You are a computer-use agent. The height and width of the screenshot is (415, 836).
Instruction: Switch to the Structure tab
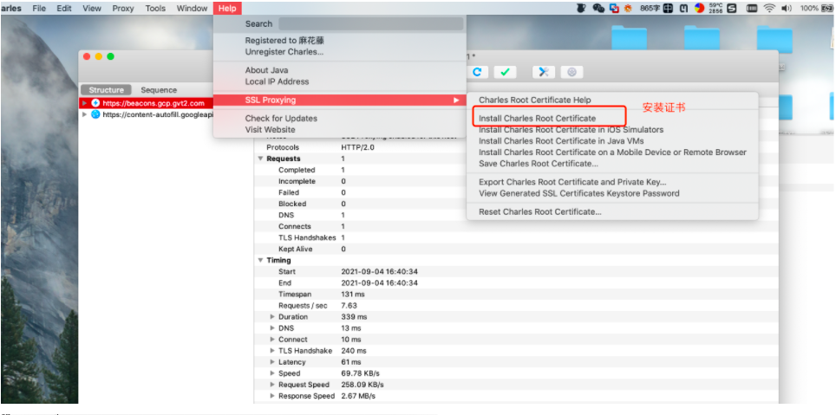(106, 90)
